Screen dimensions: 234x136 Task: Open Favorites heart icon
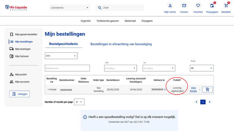[198, 6]
